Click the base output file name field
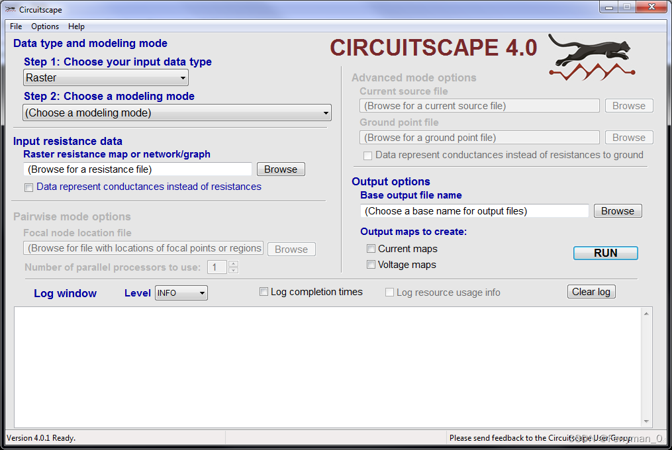The height and width of the screenshot is (450, 672). [x=475, y=211]
